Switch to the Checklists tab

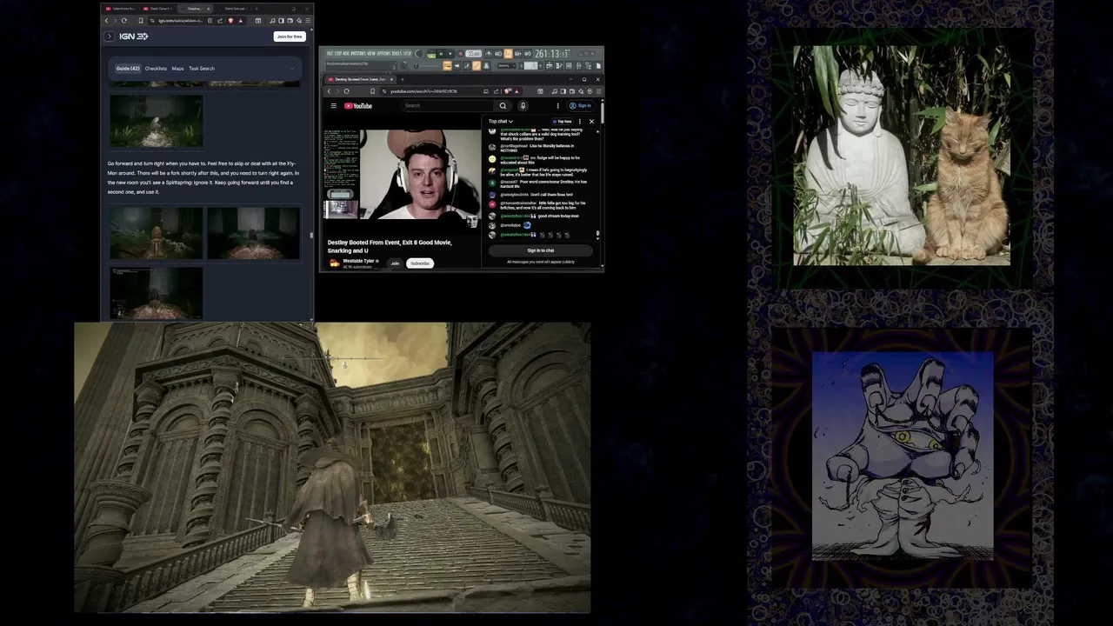click(156, 69)
